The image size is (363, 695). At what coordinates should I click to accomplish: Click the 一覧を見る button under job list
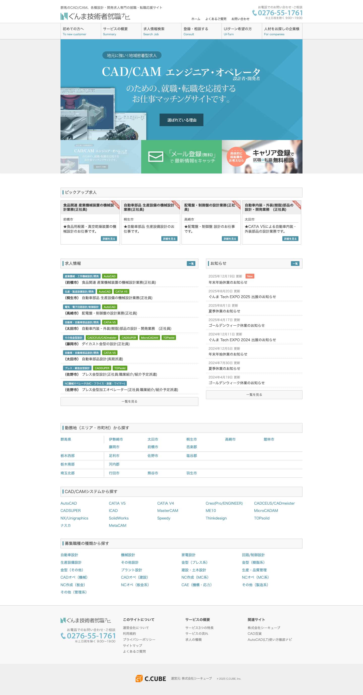(129, 401)
